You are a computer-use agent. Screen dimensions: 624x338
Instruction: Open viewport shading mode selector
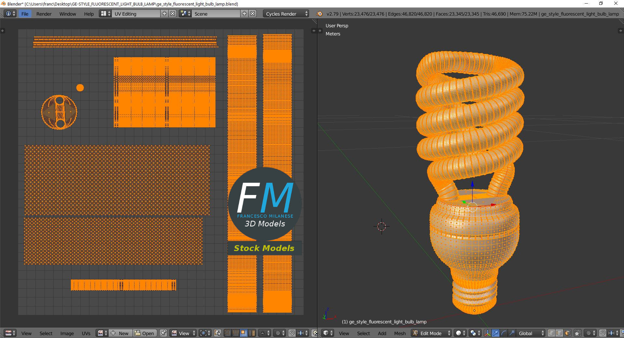tap(460, 333)
